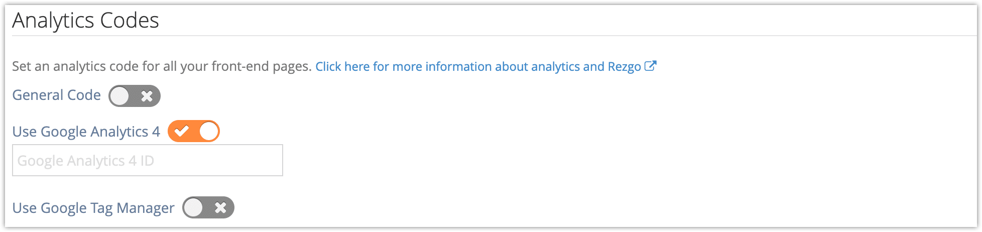Click the divider line under Analytics Codes
This screenshot has width=982, height=232.
(x=495, y=36)
